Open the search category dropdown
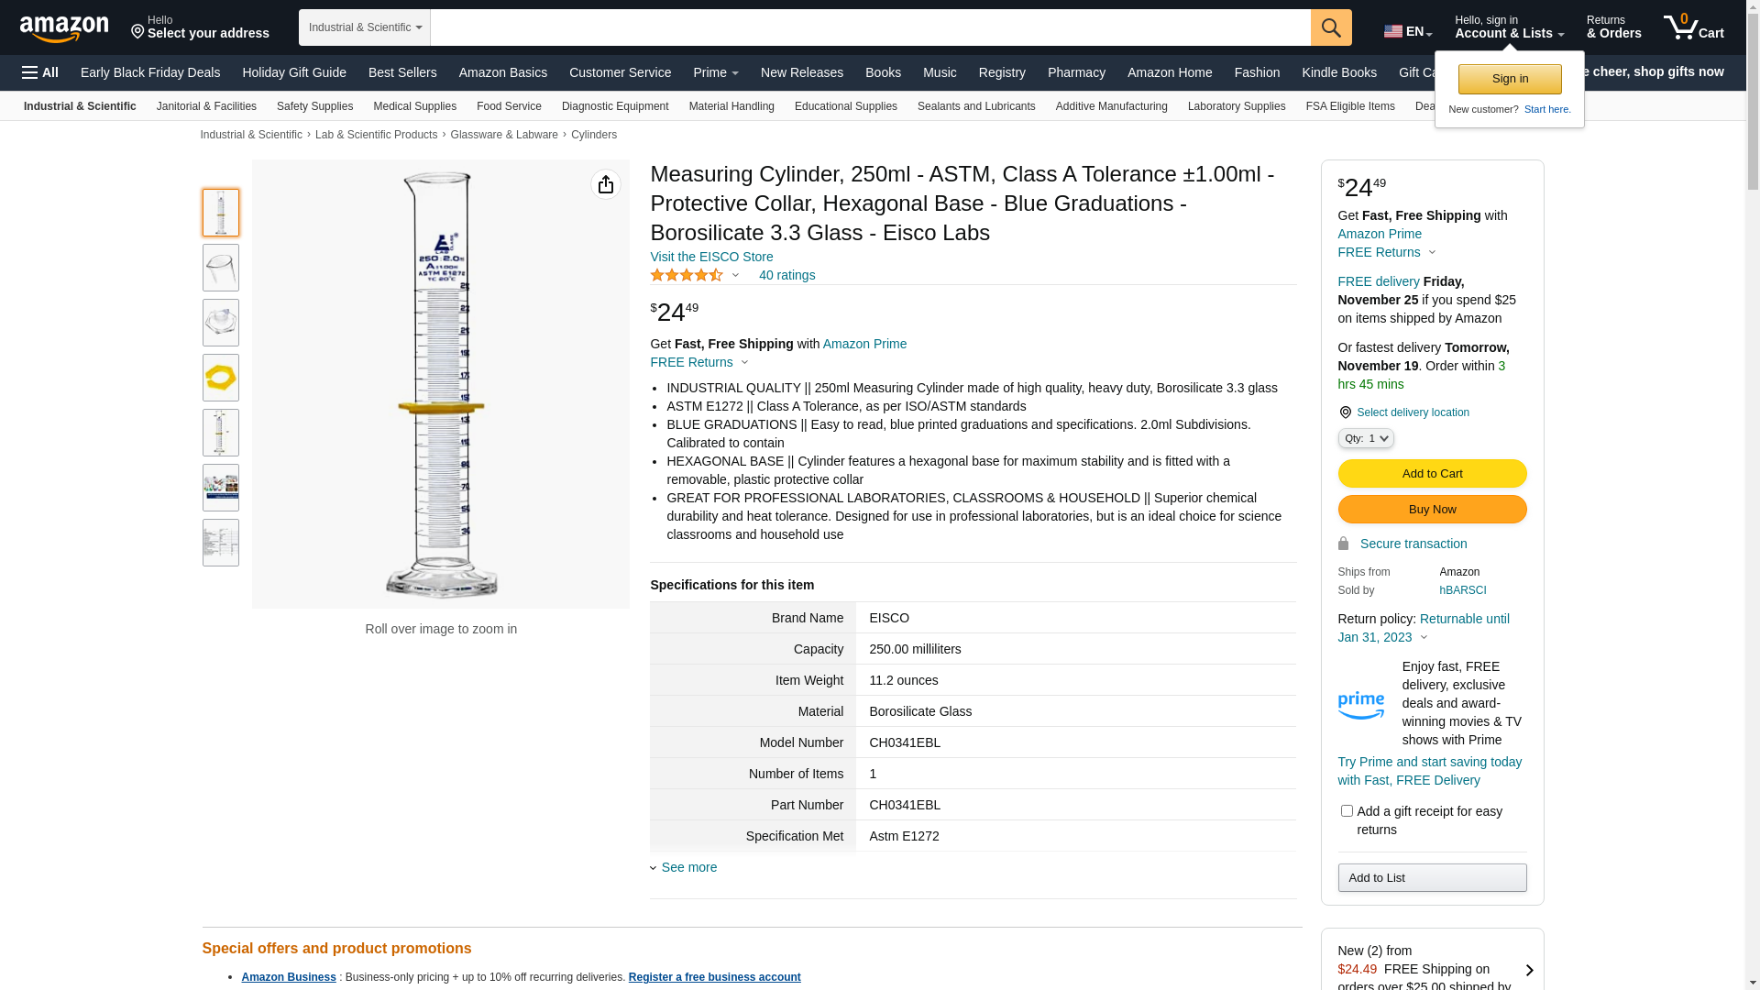This screenshot has width=1760, height=990. tap(365, 27)
